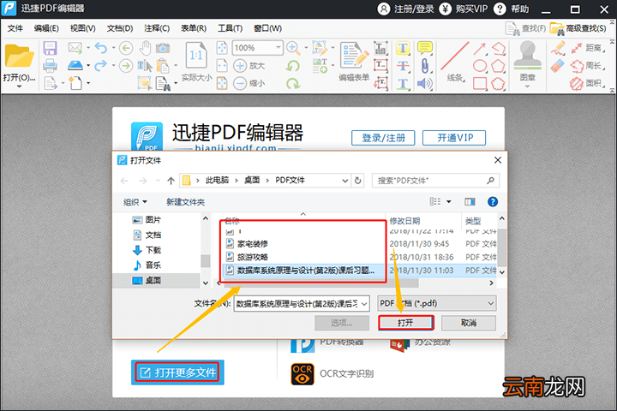Click the email envelope icon
Image resolution: width=617 pixels, height=411 pixels.
coord(75,48)
